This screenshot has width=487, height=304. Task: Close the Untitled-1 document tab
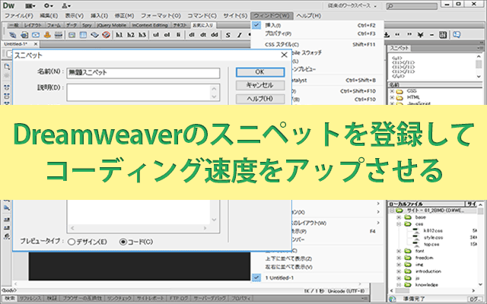click(x=36, y=44)
